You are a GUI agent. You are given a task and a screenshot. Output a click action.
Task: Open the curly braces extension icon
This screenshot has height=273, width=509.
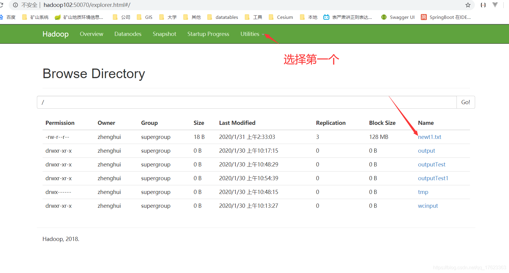point(483,5)
